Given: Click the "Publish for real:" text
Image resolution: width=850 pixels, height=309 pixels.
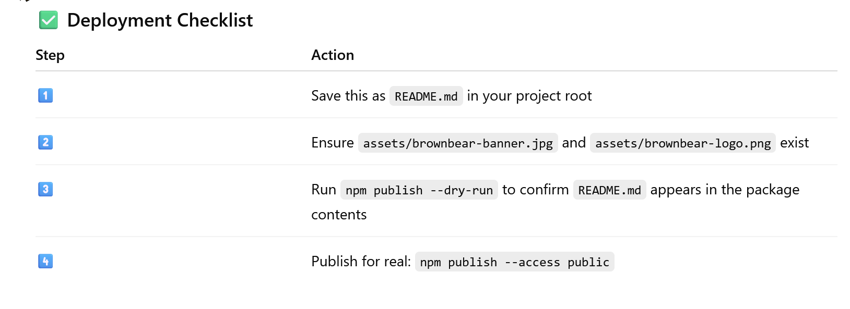Looking at the screenshot, I should pos(361,262).
